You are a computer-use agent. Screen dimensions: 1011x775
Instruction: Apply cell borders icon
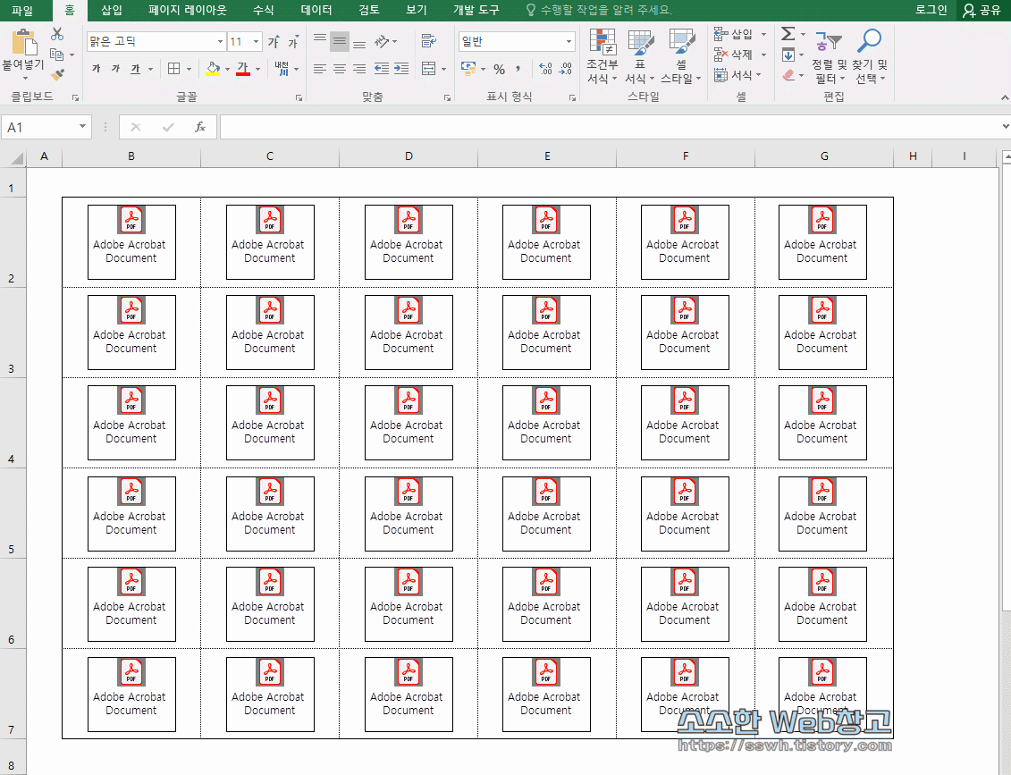[x=173, y=68]
